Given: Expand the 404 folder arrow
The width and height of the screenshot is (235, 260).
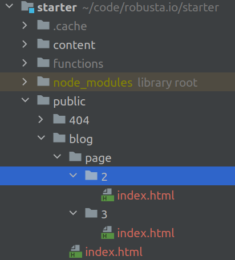Looking at the screenshot, I should pos(40,119).
